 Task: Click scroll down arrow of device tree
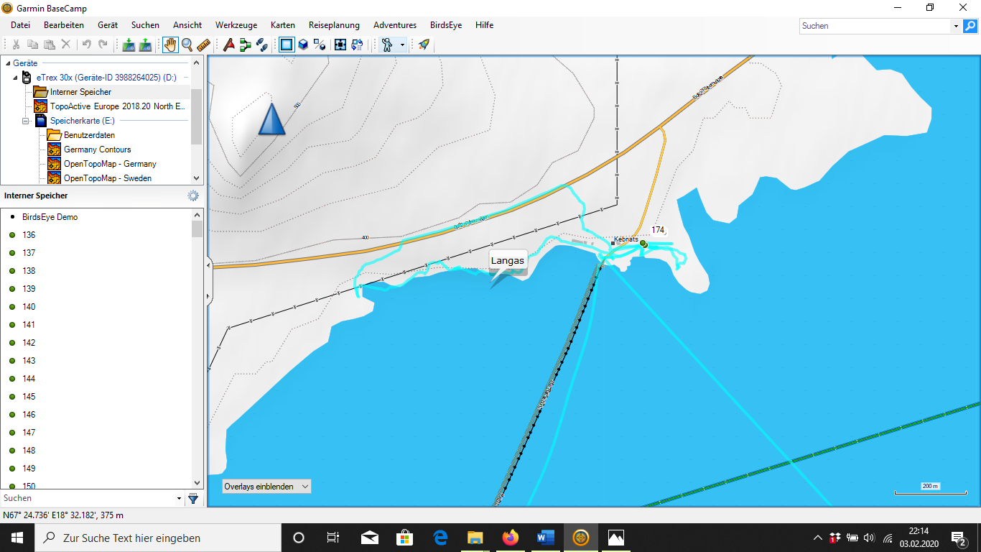[x=197, y=178]
